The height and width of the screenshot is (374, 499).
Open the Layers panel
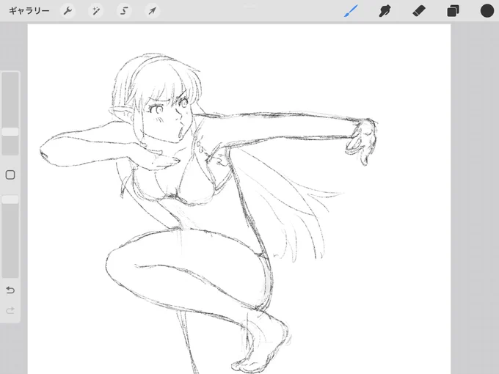[453, 11]
